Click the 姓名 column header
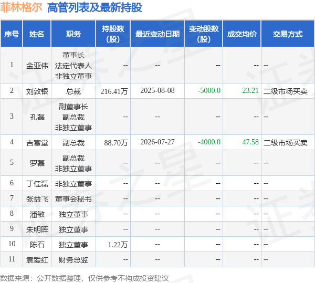315x283 pixels. coord(37,34)
